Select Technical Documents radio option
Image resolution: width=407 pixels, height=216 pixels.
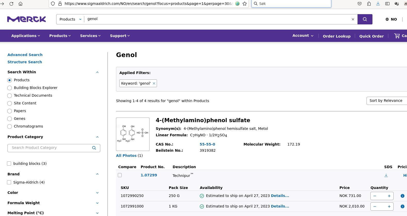10,96
